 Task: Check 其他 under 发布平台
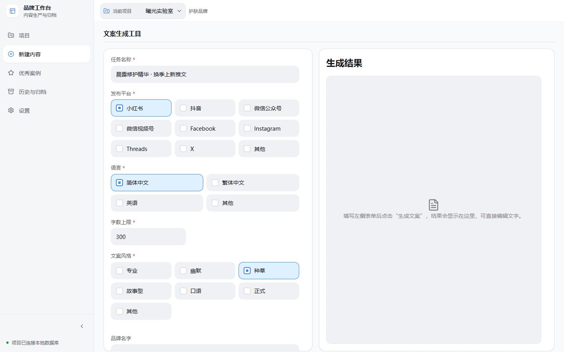(269, 149)
